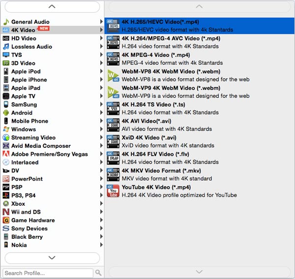Click the Search Profile input field
The image size is (295, 279).
pos(48,273)
